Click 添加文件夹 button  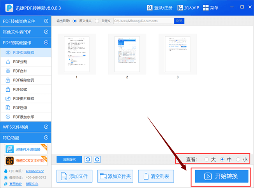point(115,176)
